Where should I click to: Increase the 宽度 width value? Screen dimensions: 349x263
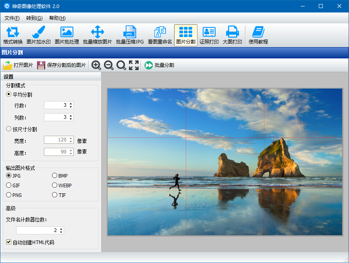click(x=71, y=138)
